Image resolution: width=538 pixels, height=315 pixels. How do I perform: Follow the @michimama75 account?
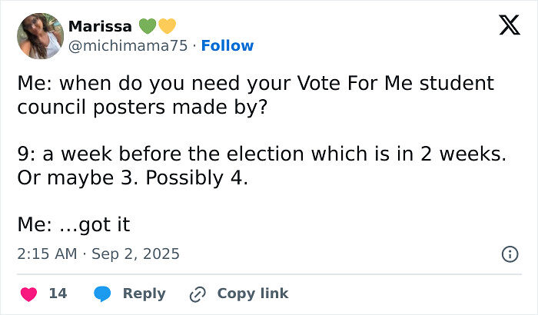(x=227, y=45)
